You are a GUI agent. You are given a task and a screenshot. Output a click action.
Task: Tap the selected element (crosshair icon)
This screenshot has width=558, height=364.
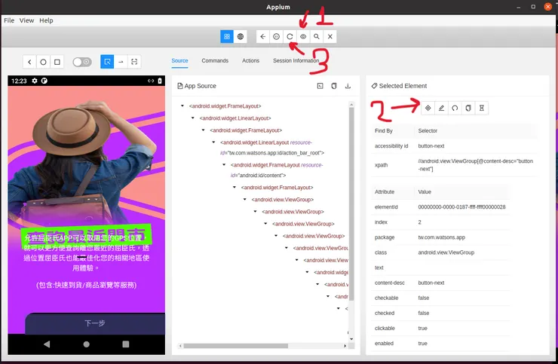click(x=428, y=108)
